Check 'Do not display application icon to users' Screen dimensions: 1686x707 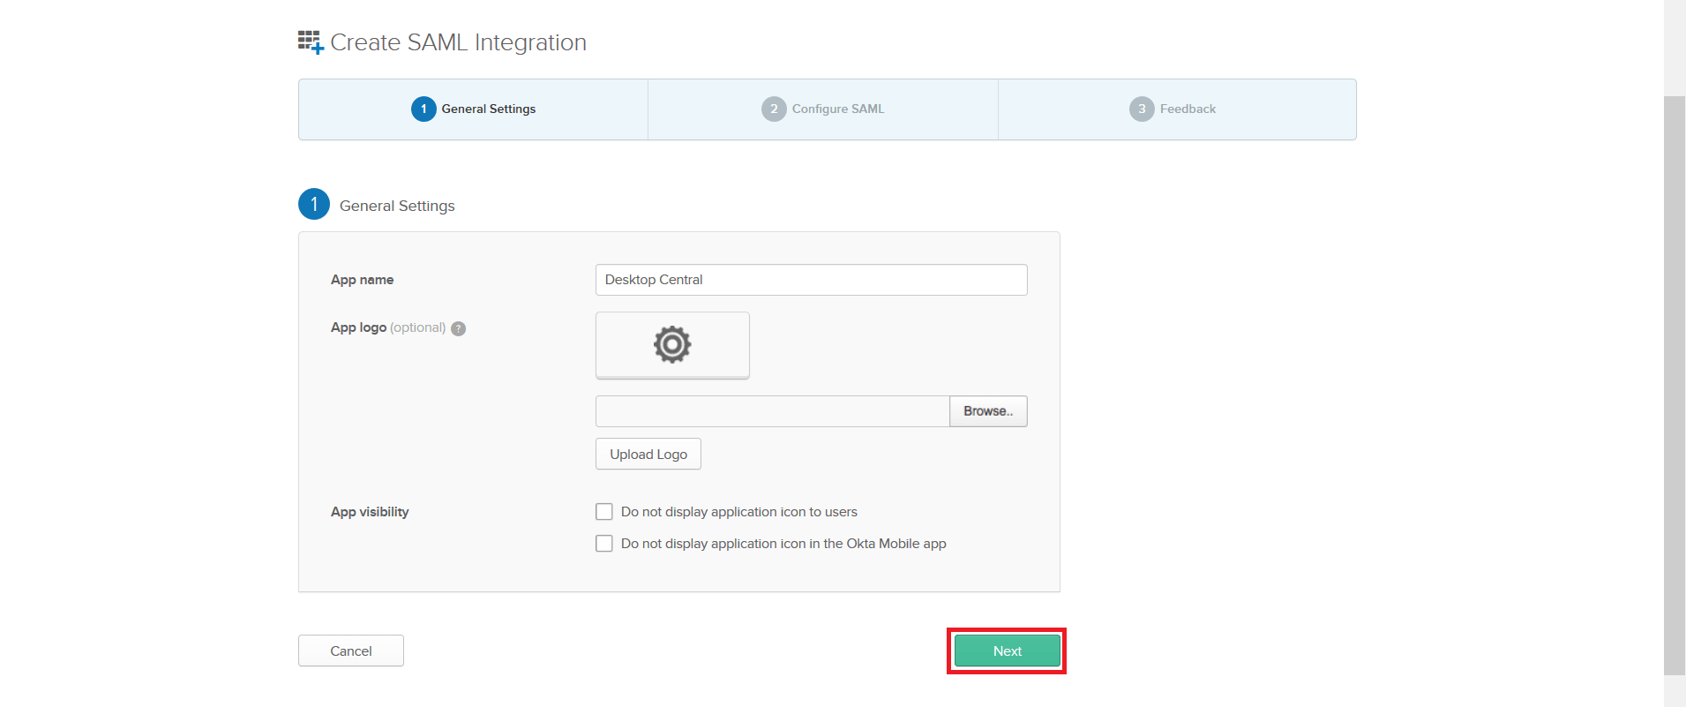coord(604,512)
